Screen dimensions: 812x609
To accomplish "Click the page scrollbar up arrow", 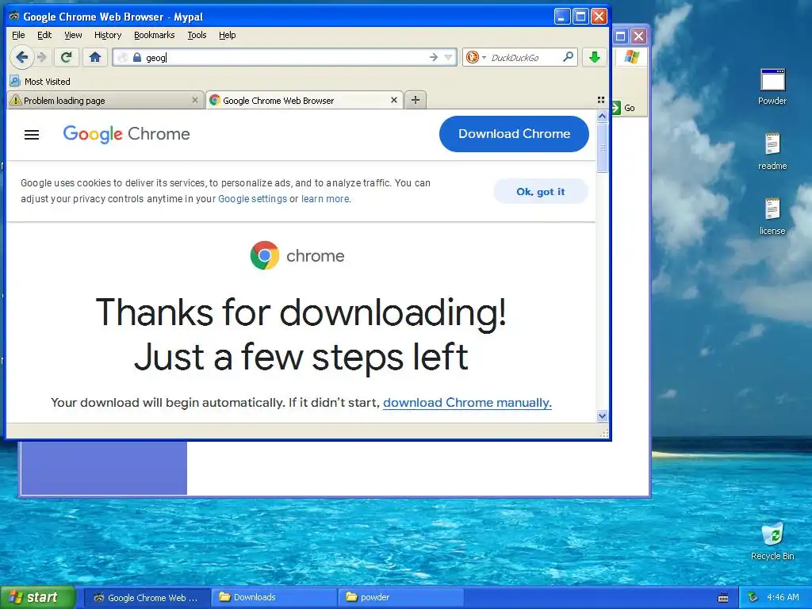I will [x=602, y=116].
